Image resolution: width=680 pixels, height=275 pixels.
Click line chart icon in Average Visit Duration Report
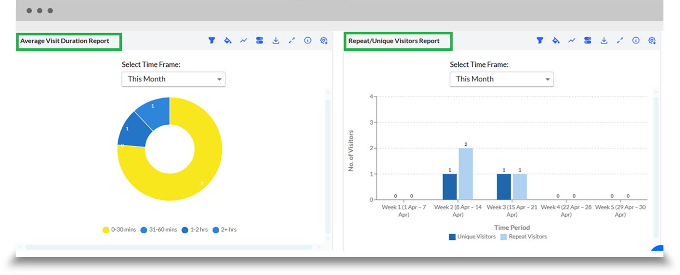pyautogui.click(x=244, y=41)
